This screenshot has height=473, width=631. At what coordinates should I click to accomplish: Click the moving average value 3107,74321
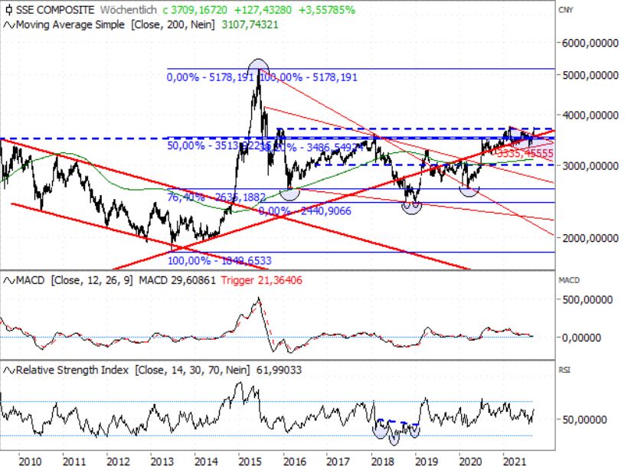tap(250, 25)
